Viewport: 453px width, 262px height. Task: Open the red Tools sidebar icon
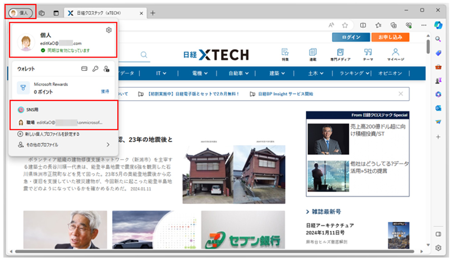[438, 67]
